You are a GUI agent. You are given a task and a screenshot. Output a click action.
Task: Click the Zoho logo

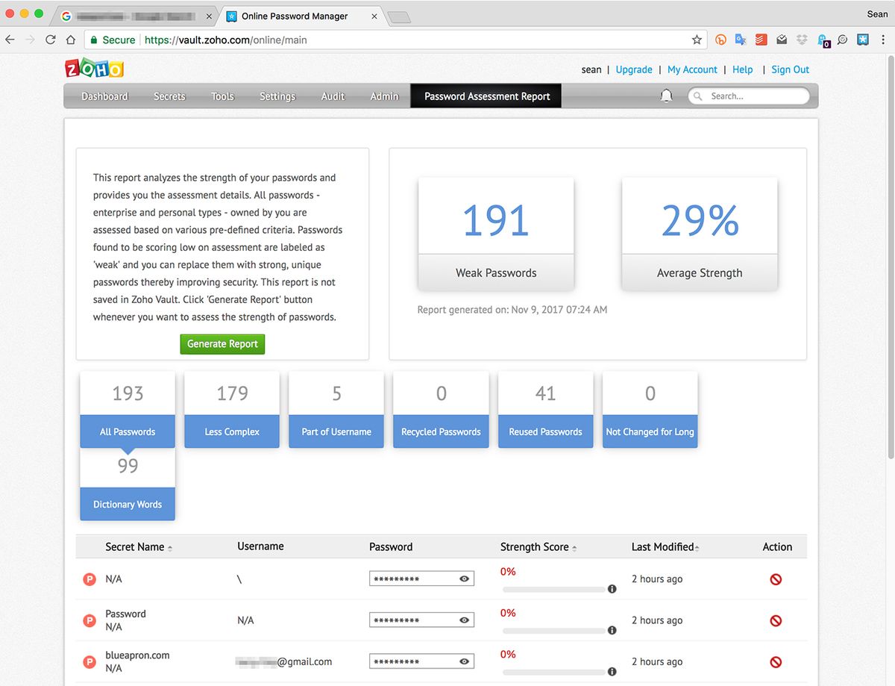point(95,69)
